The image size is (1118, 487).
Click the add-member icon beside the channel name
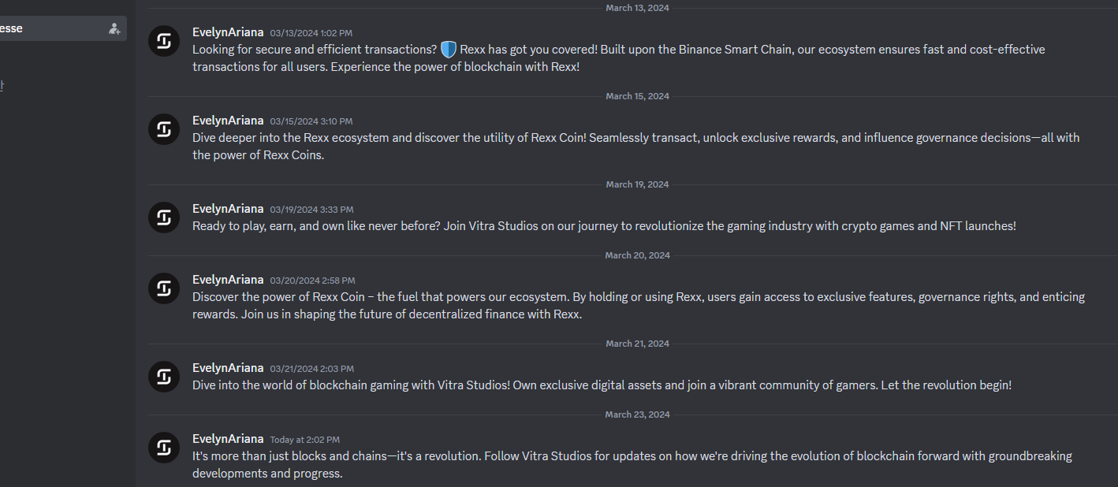114,28
